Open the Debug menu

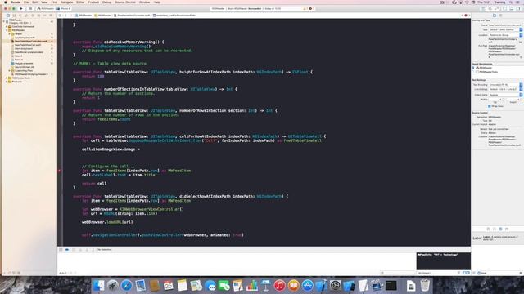(107, 2)
